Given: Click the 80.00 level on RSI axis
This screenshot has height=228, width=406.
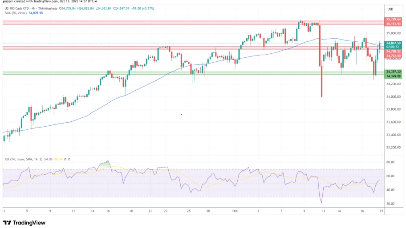Looking at the screenshot, I should tap(390, 162).
